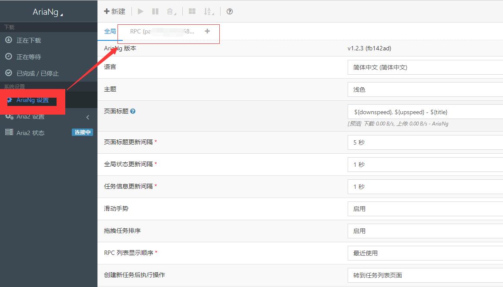Click the plus icon to add RPC tab
The width and height of the screenshot is (503, 287).
pyautogui.click(x=207, y=31)
